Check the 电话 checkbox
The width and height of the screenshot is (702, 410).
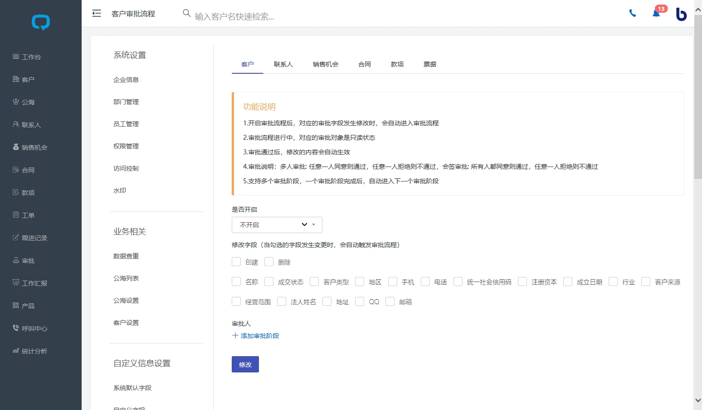[x=425, y=281]
